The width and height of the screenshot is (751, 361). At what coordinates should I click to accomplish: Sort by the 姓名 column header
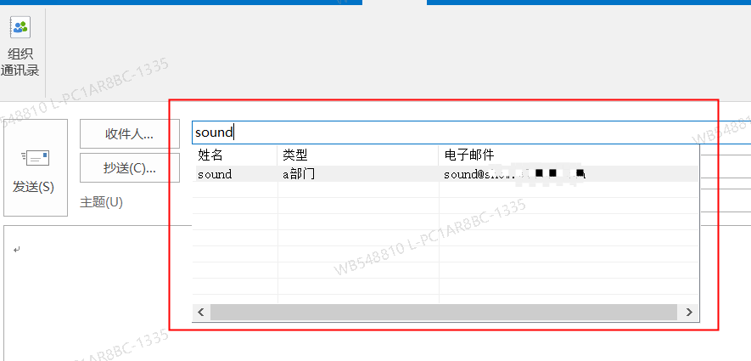pos(211,155)
